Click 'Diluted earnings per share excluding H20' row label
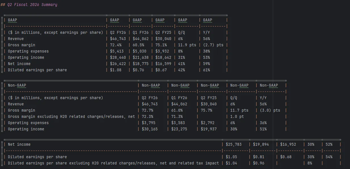The width and height of the screenshot is (350, 169). coord(113,163)
